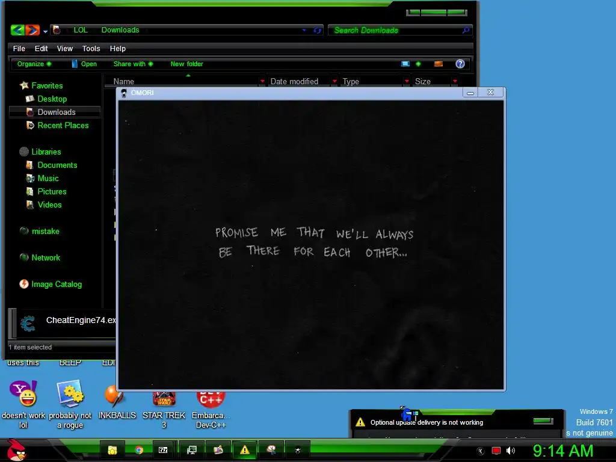Image resolution: width=616 pixels, height=462 pixels.
Task: Click the Angry Birds Start button
Action: 17,450
